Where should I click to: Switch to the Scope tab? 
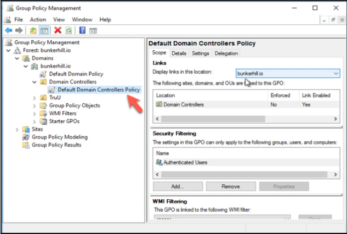159,53
